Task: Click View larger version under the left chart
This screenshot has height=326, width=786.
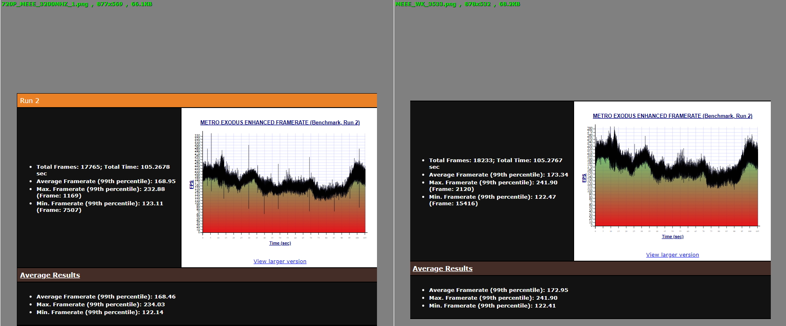Action: [280, 261]
